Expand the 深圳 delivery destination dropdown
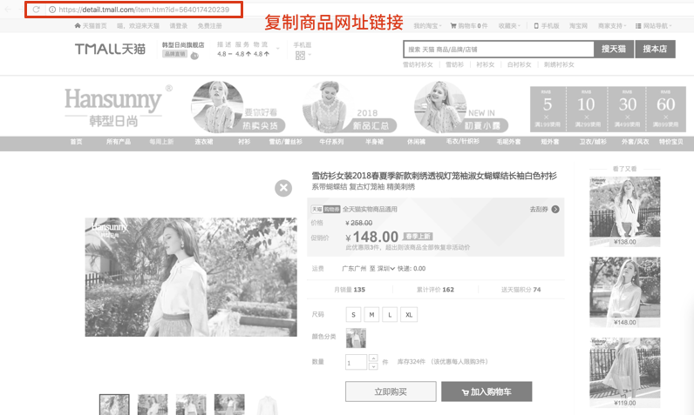694x415 pixels. (x=386, y=269)
